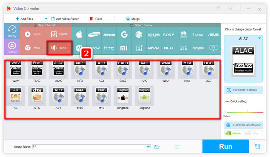Select the Honor device category
270x157 pixels.
198,34
